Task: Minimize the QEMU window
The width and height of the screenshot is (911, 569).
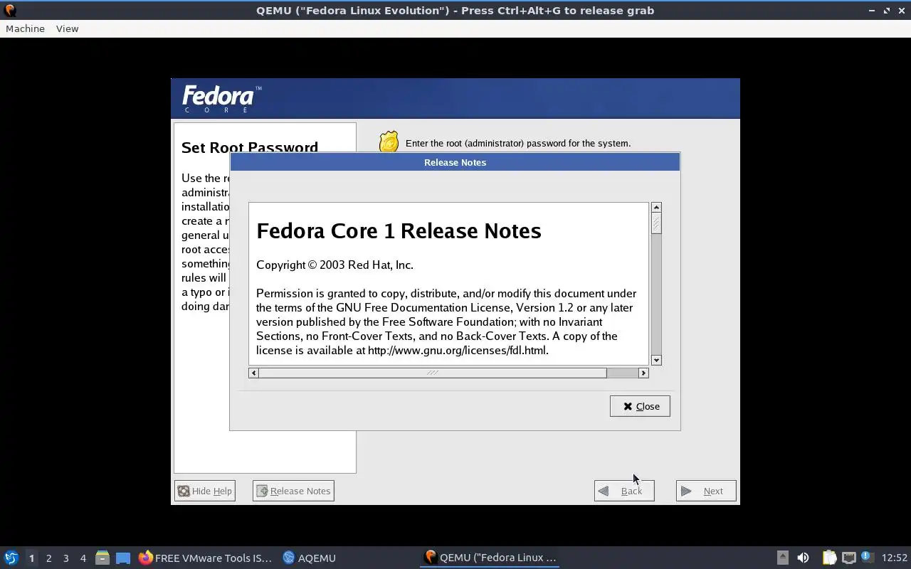Action: pos(872,10)
